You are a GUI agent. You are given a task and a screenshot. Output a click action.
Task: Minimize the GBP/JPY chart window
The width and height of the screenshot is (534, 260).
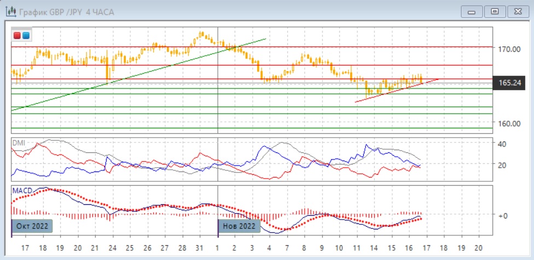(472, 11)
